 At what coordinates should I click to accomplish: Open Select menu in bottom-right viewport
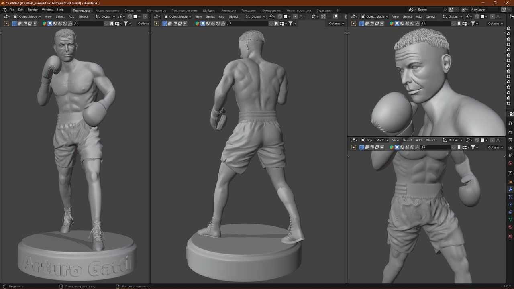(x=408, y=140)
